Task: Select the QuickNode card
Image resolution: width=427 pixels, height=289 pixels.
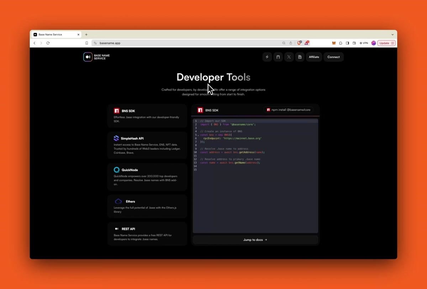Action: [x=147, y=177]
